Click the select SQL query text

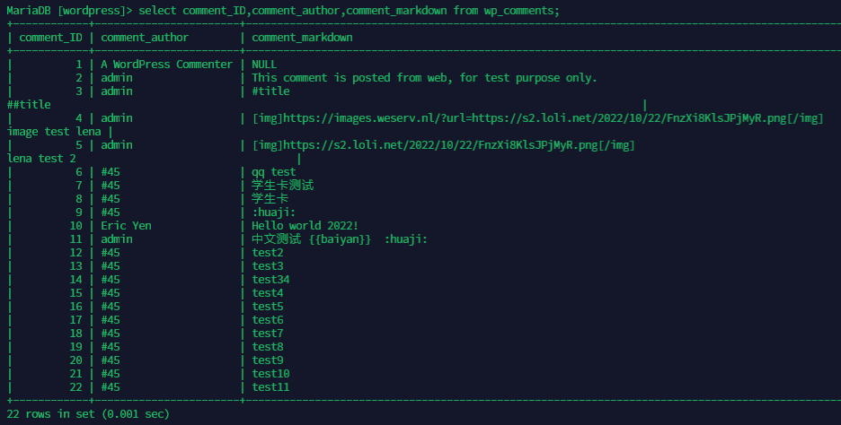349,11
